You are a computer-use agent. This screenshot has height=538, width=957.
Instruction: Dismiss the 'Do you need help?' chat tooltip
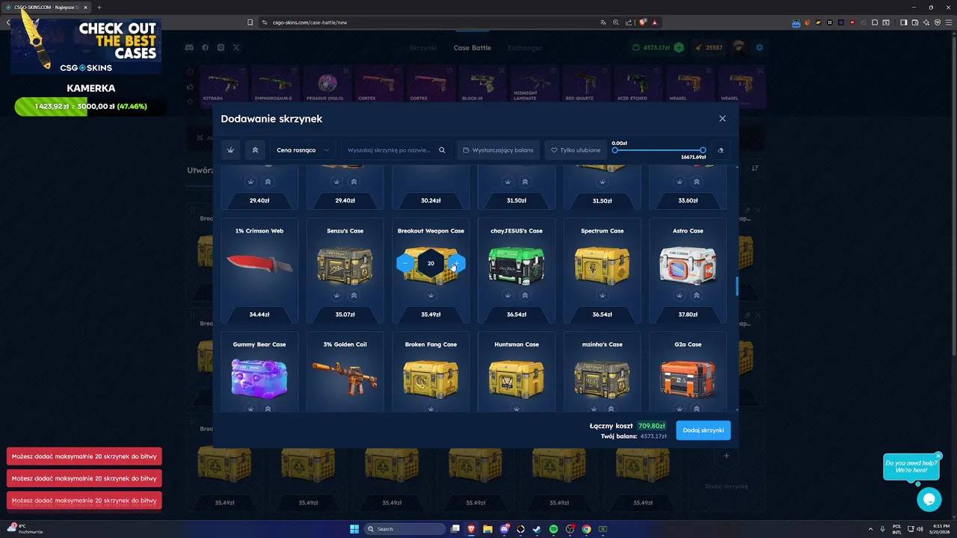point(938,456)
